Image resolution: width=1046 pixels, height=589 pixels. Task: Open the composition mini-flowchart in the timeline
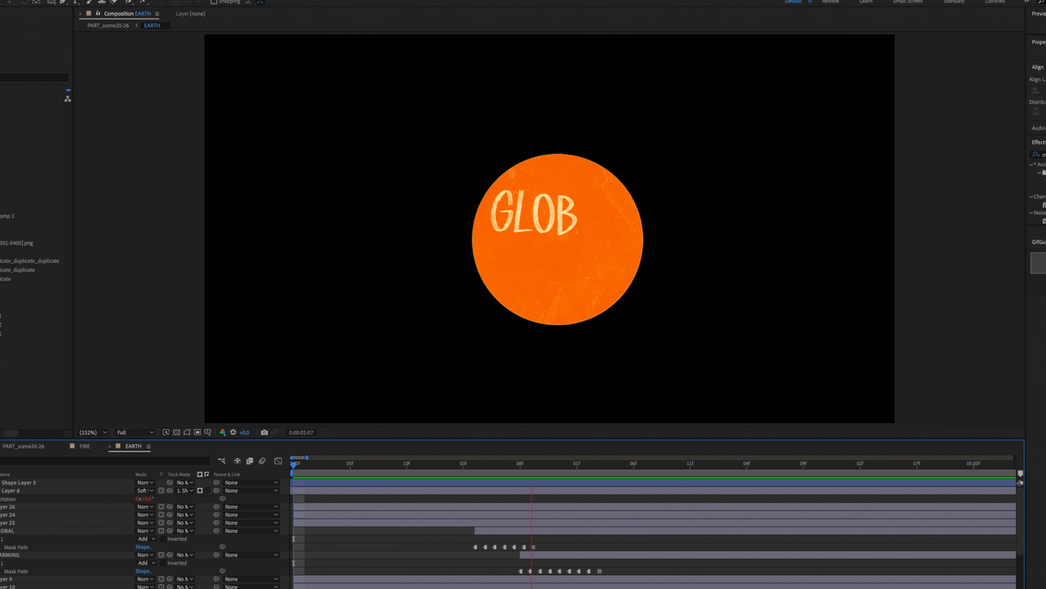pos(222,461)
